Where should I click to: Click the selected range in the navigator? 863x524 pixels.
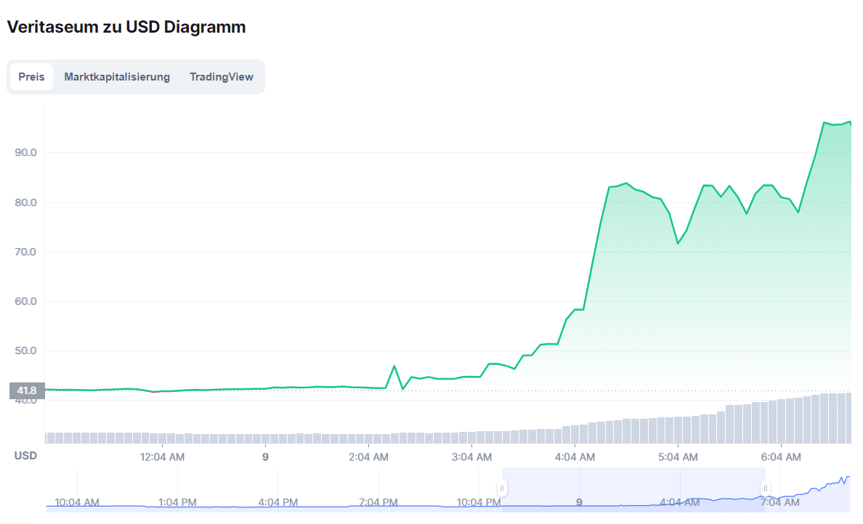pyautogui.click(x=633, y=489)
